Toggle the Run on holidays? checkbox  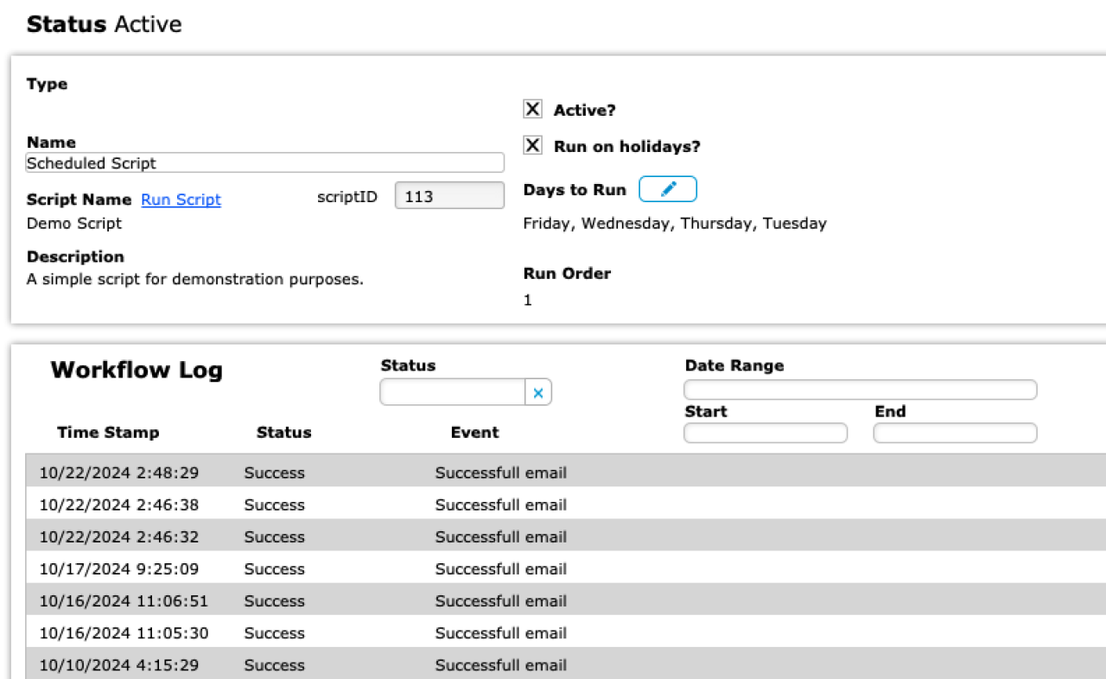click(x=533, y=146)
